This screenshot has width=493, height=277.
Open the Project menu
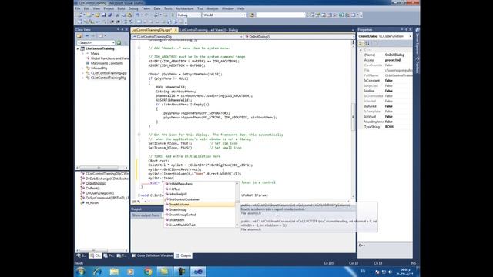(109, 8)
